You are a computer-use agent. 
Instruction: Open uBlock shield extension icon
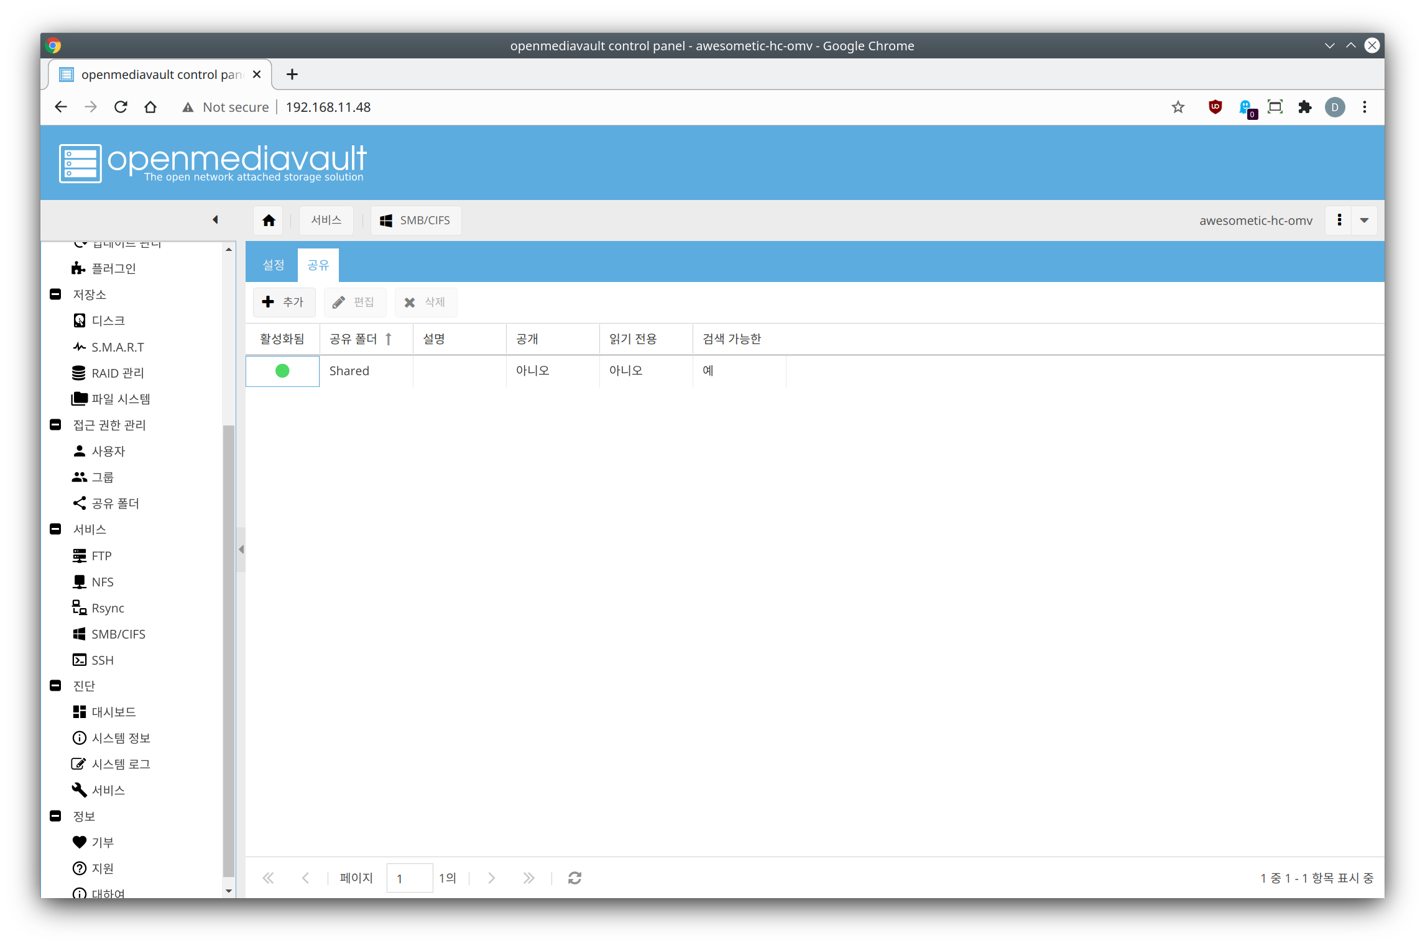(x=1215, y=107)
